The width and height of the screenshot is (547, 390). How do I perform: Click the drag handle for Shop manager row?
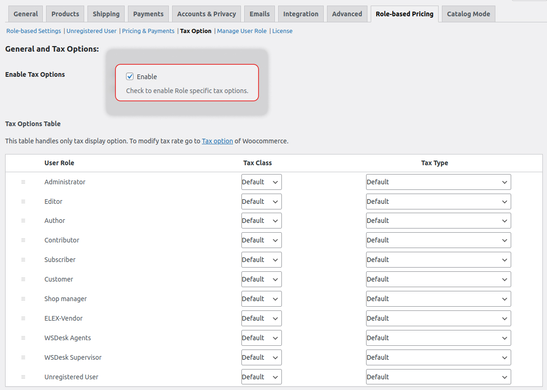[x=23, y=299]
